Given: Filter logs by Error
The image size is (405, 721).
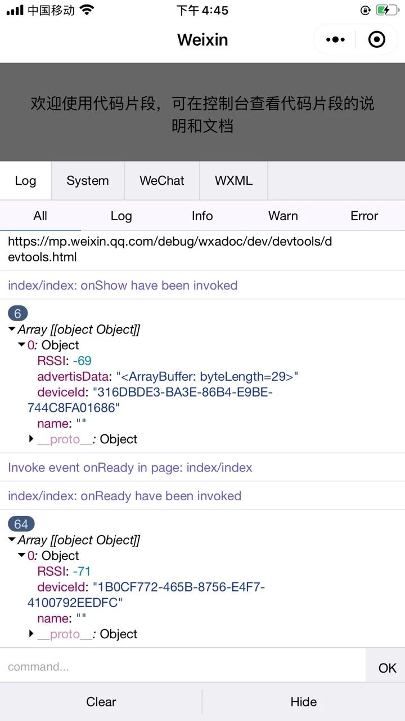Looking at the screenshot, I should (364, 216).
